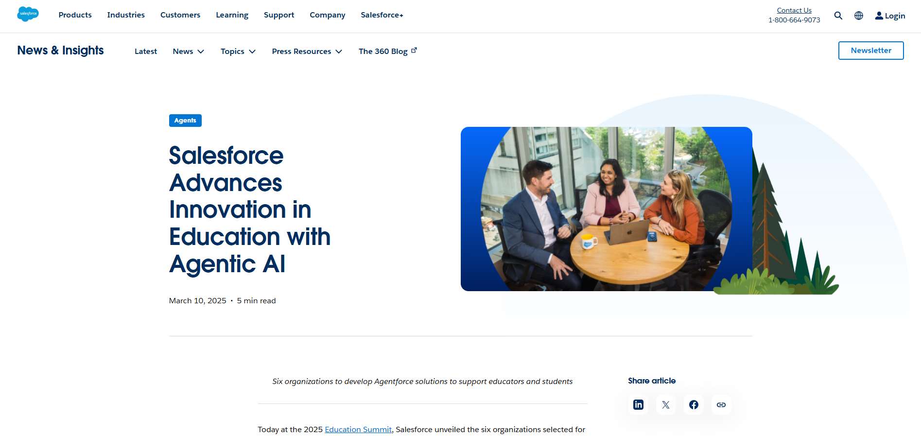This screenshot has width=921, height=436.
Task: Click the Contact Us link
Action: click(x=794, y=10)
